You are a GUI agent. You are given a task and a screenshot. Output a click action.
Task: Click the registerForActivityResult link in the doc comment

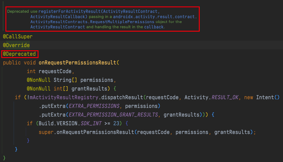(70, 11)
